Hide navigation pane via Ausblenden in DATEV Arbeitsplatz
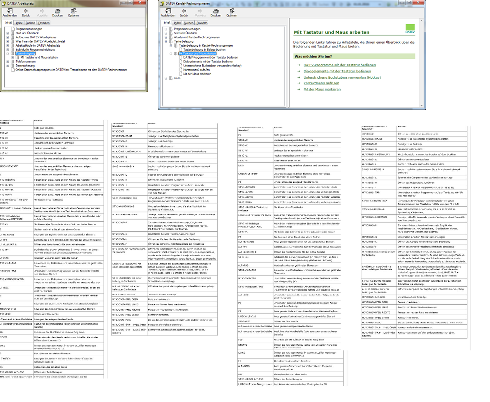 [x=10, y=13]
